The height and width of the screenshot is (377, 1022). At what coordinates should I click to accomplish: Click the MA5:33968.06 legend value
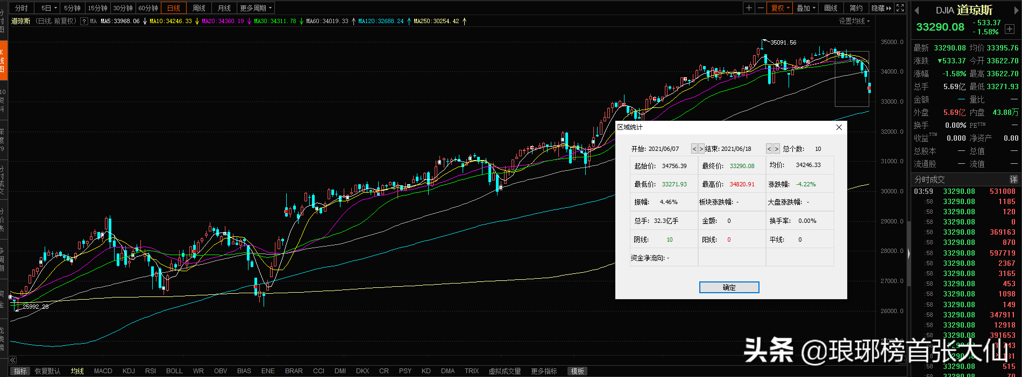tap(120, 21)
